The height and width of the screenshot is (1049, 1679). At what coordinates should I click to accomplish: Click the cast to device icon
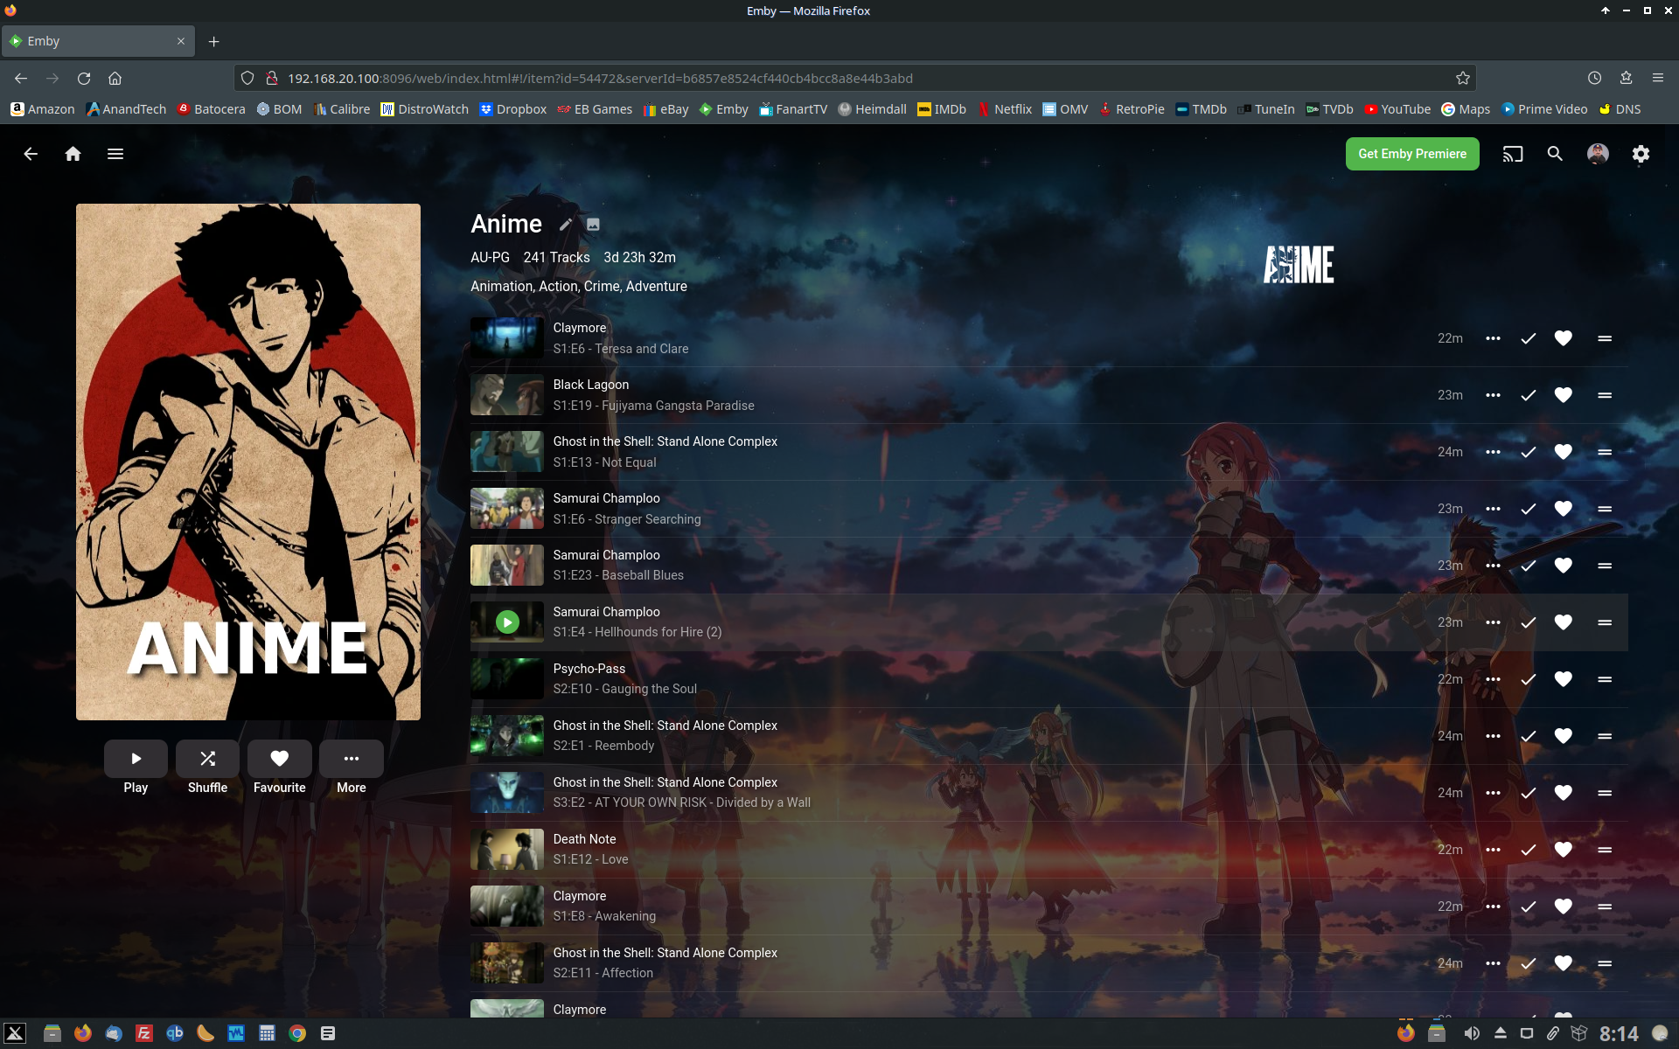tap(1513, 154)
